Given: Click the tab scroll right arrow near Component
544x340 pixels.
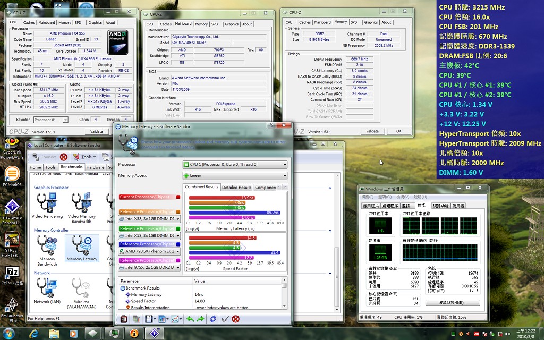Looking at the screenshot, I should [x=285, y=187].
